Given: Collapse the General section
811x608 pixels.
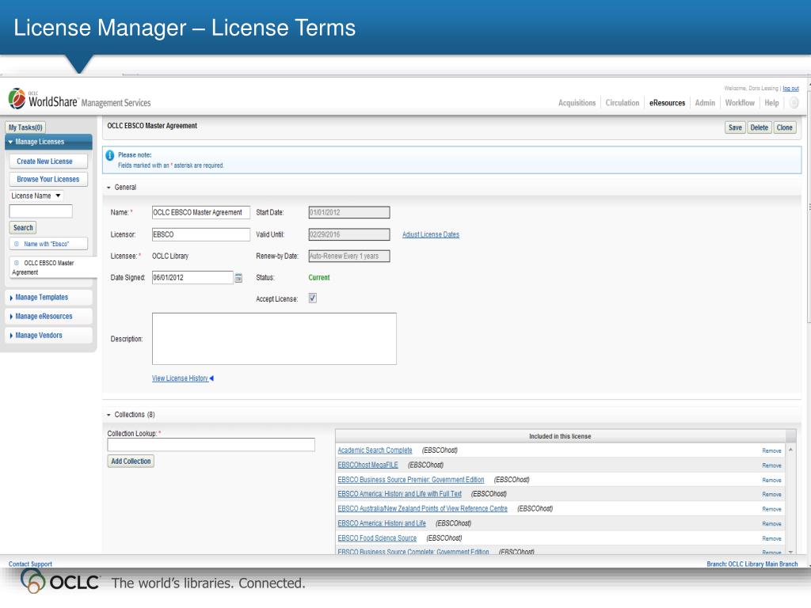Looking at the screenshot, I should point(109,188).
